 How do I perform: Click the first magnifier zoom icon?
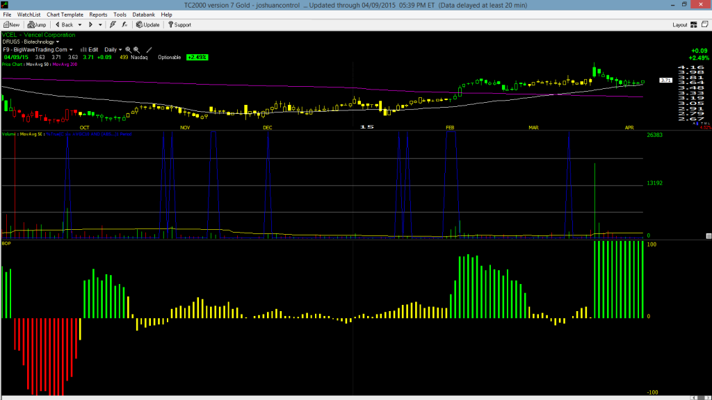[128, 49]
